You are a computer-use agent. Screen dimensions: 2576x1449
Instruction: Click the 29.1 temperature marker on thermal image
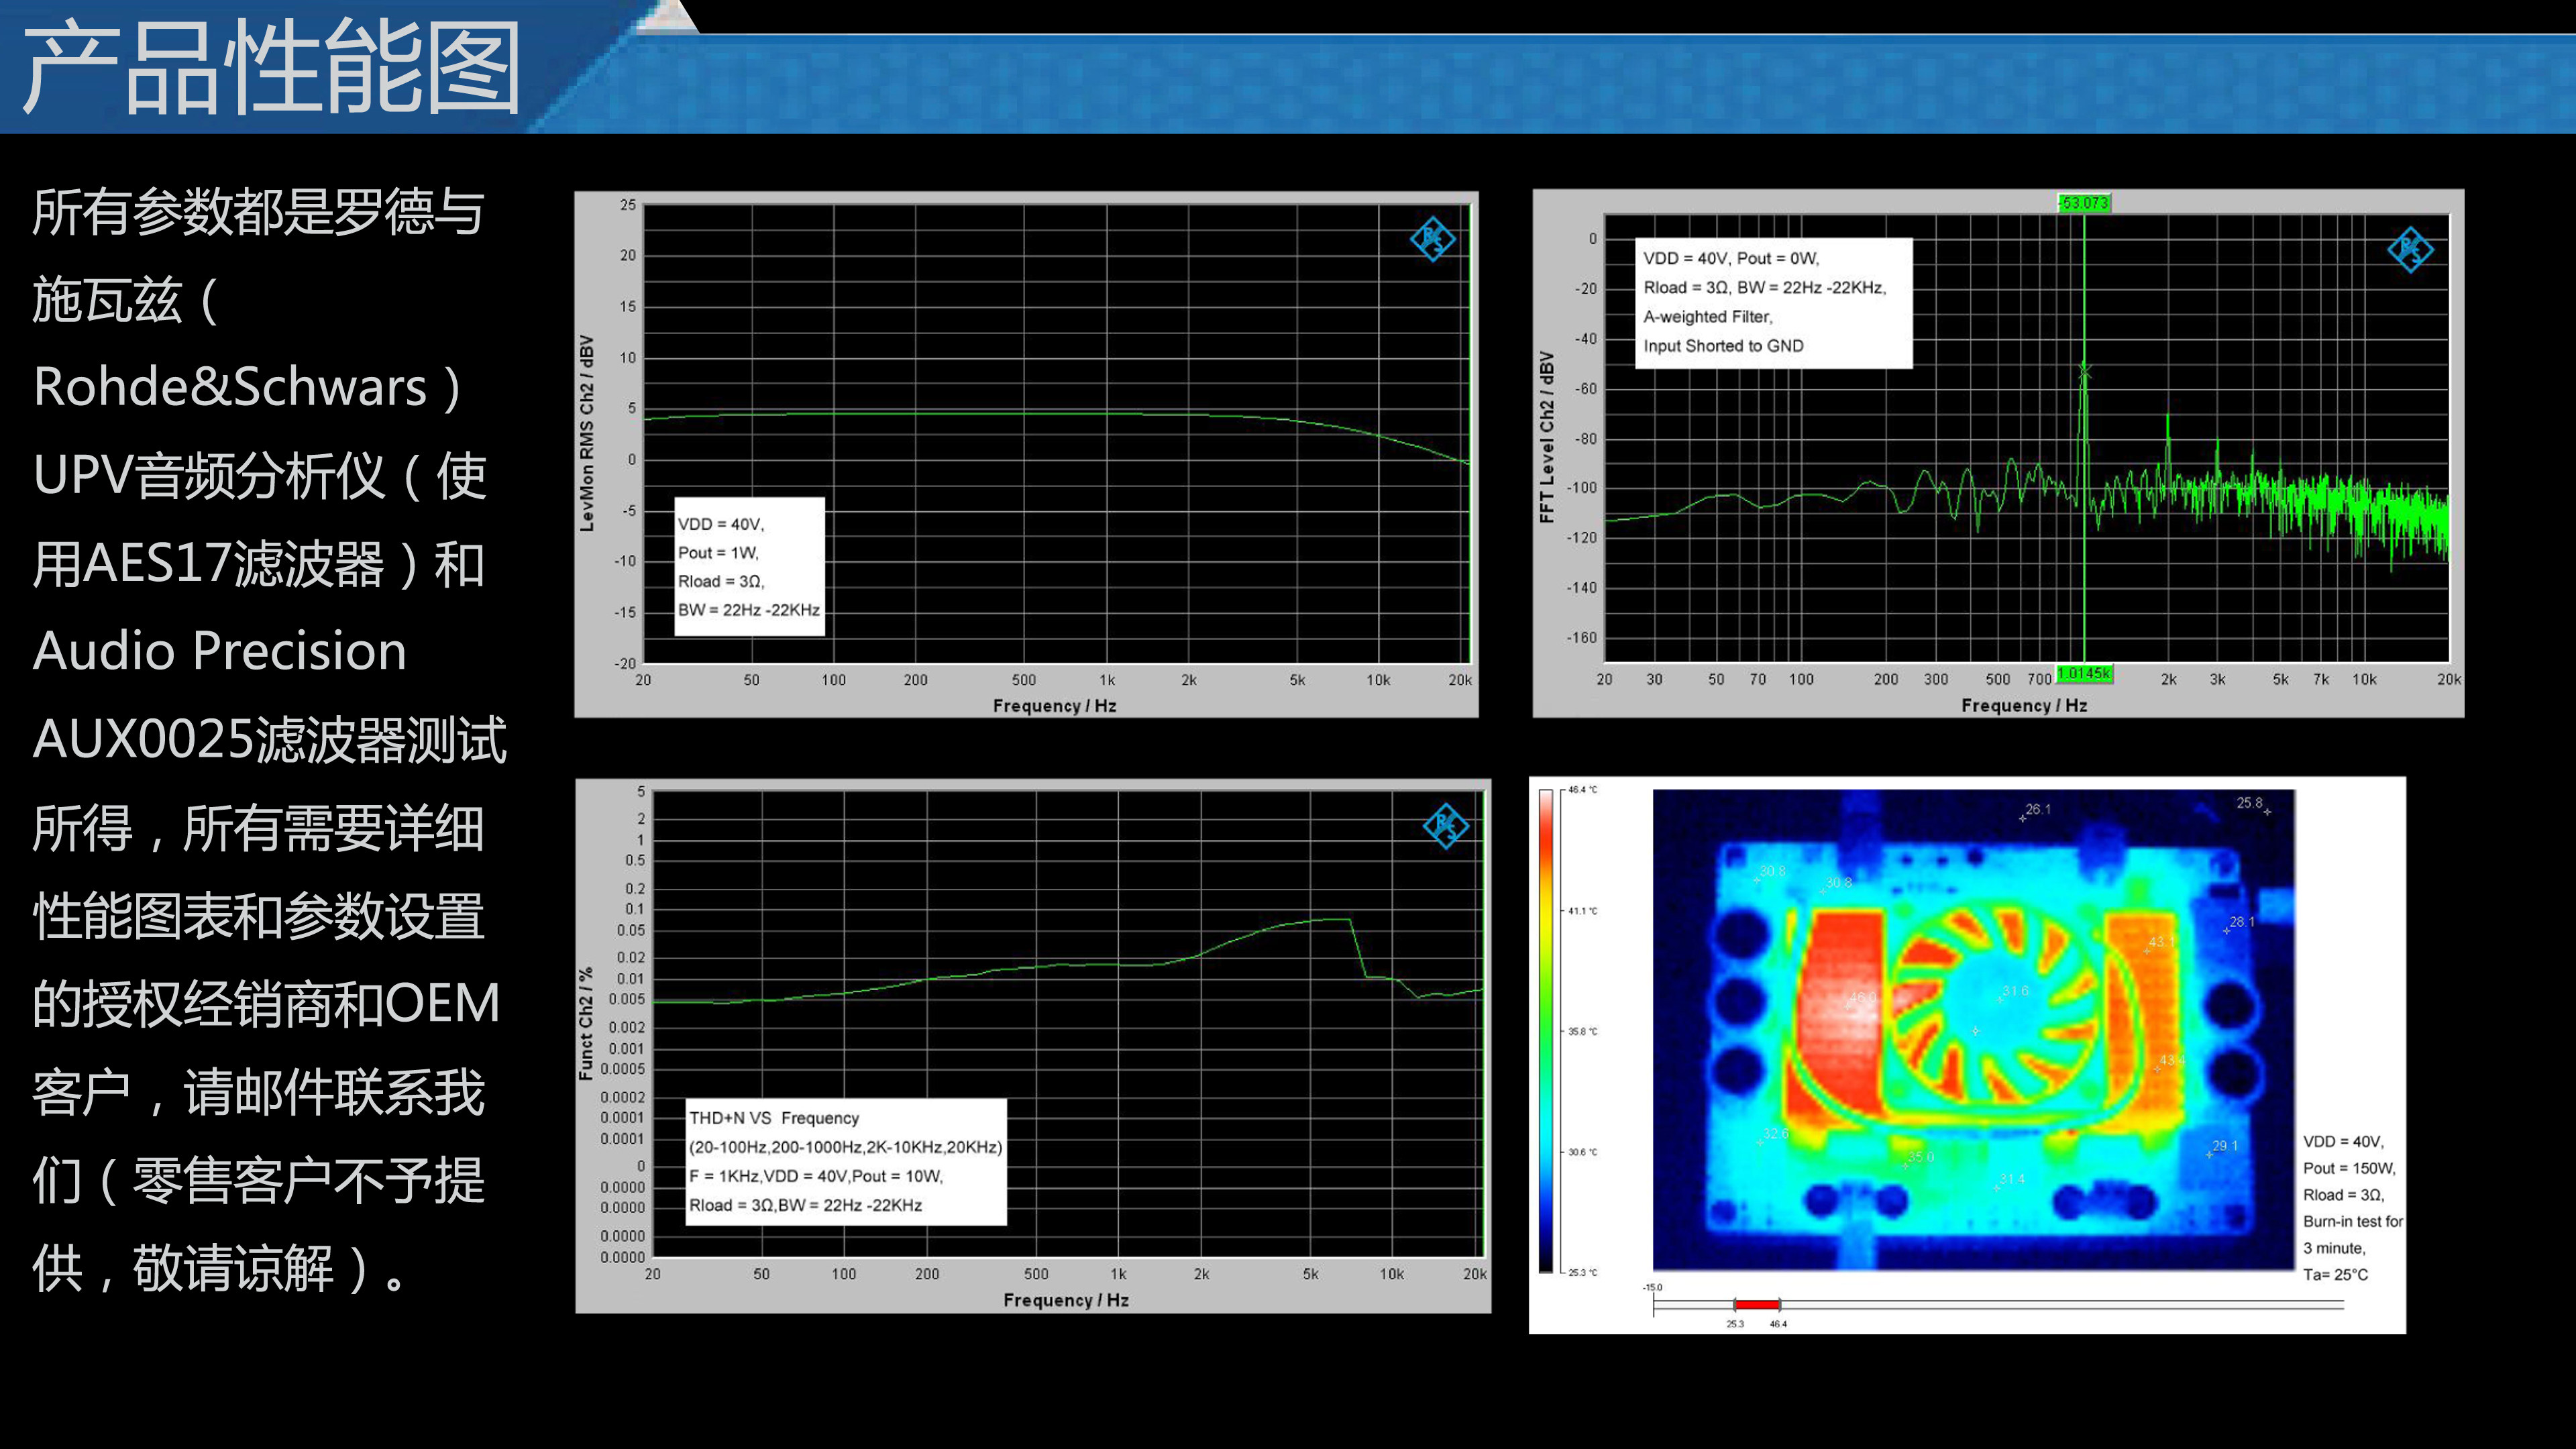point(2223,1147)
